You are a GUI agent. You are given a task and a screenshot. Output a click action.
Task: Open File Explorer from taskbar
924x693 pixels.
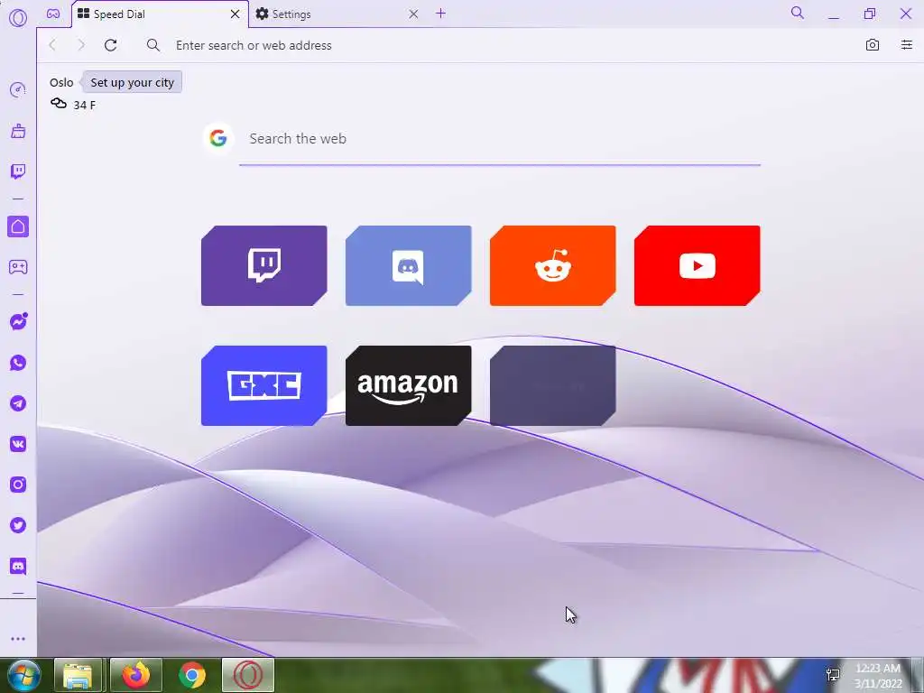(x=79, y=675)
